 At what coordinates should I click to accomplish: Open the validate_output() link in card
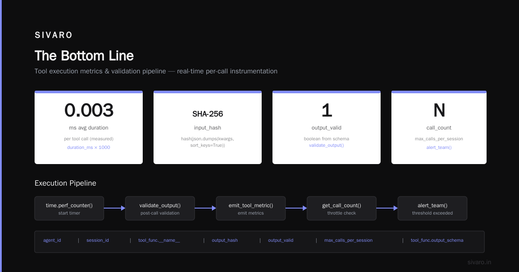tap(327, 145)
